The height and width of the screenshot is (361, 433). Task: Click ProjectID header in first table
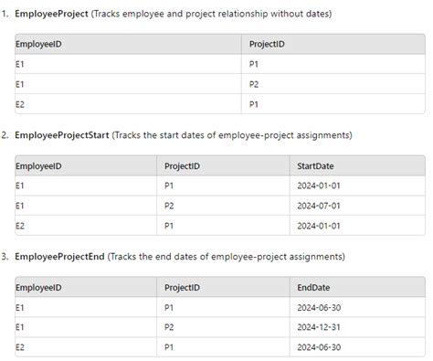pyautogui.click(x=267, y=44)
